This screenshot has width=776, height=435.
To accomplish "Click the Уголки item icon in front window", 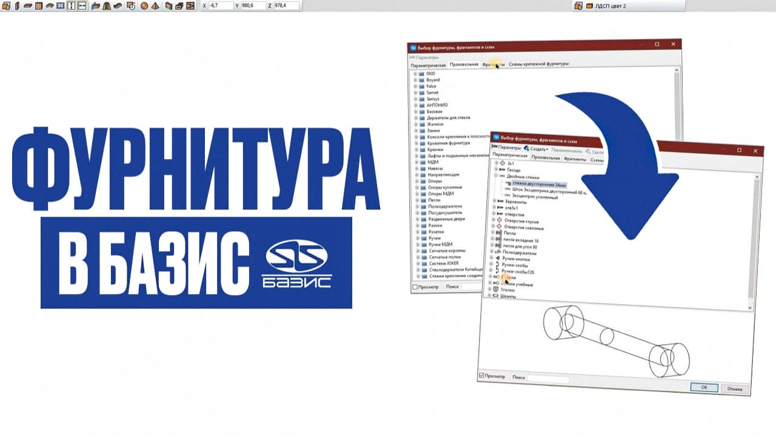I will (x=495, y=290).
